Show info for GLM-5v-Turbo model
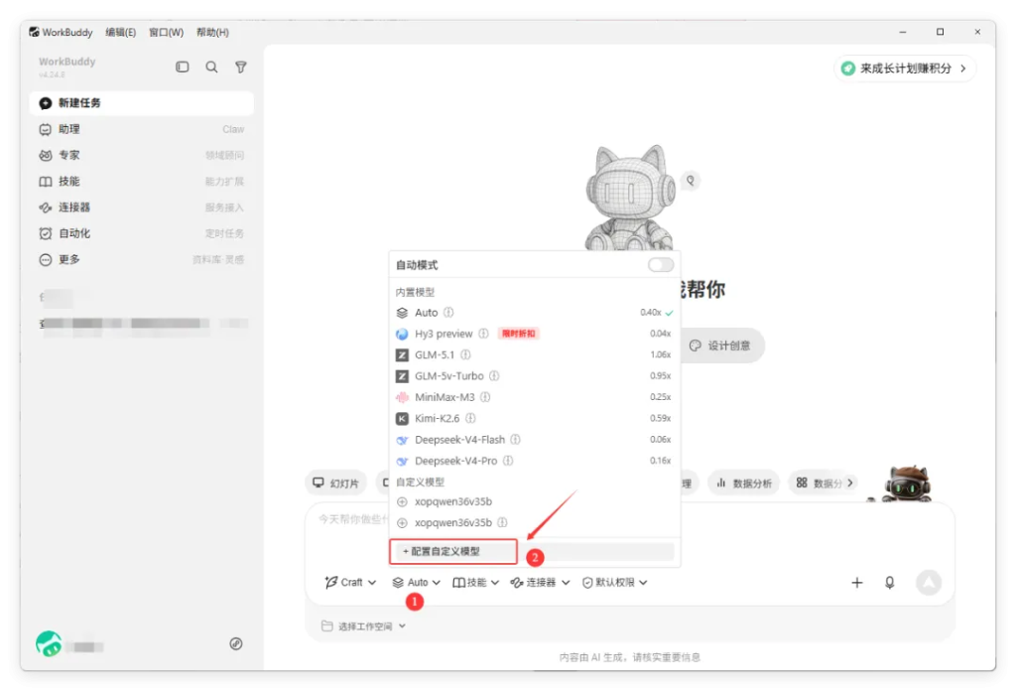The width and height of the screenshot is (1016, 691). (x=494, y=376)
